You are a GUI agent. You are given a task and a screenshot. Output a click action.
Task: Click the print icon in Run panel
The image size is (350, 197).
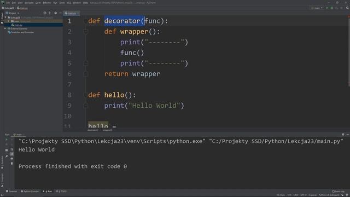(12, 159)
